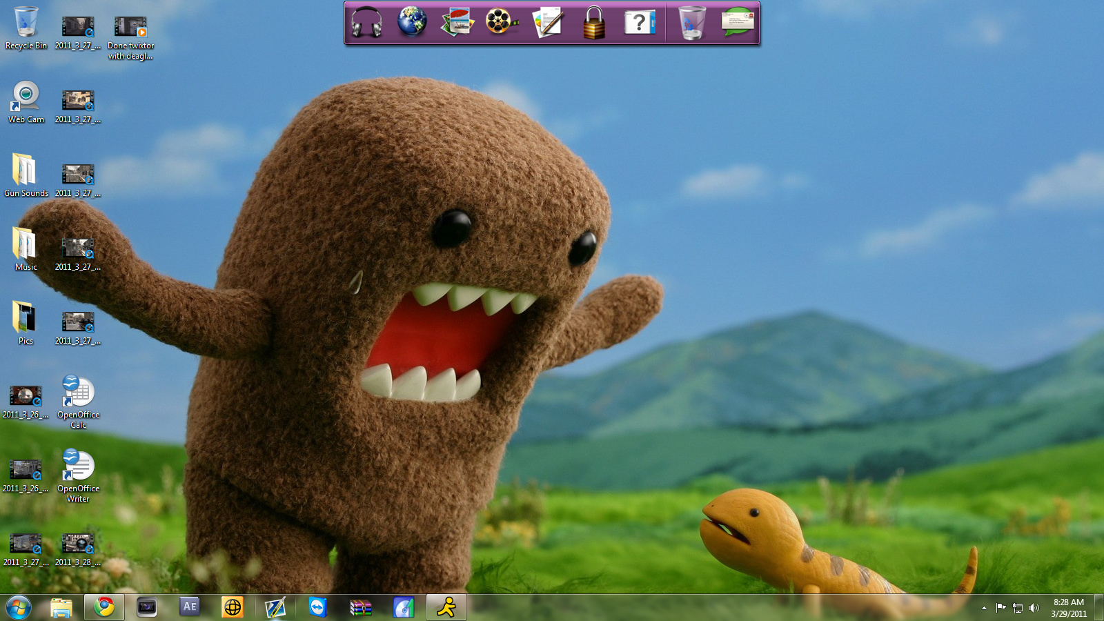Launch the pen-and-image editor icon in taskbar

pyautogui.click(x=275, y=607)
